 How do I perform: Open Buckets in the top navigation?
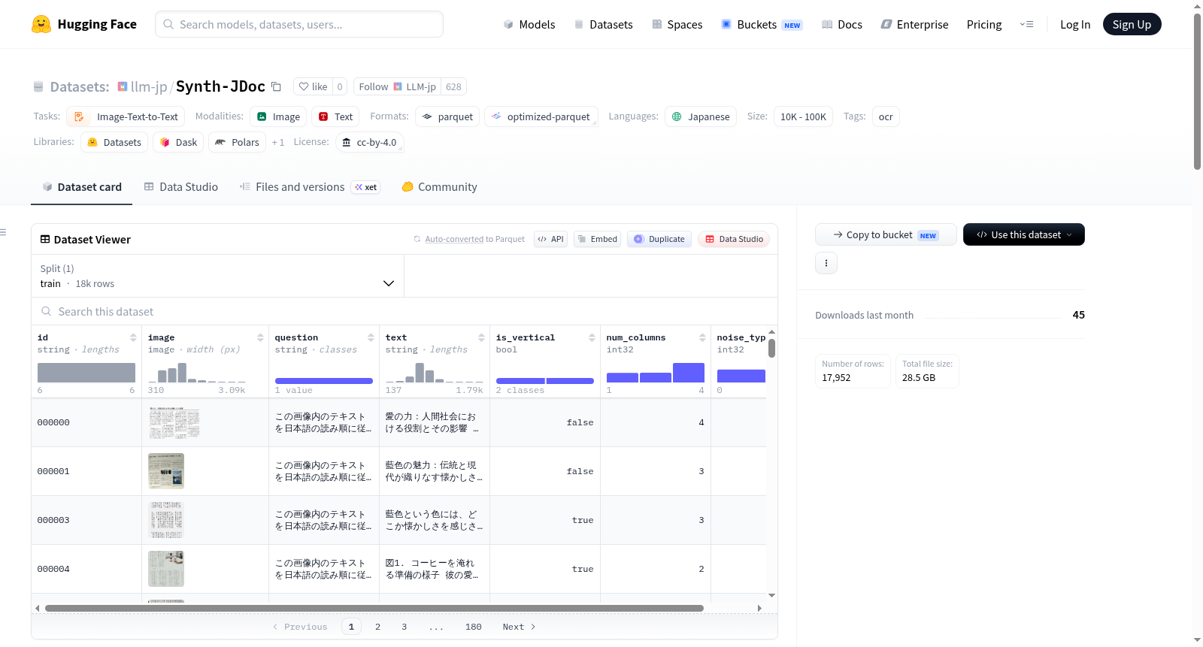tap(762, 24)
